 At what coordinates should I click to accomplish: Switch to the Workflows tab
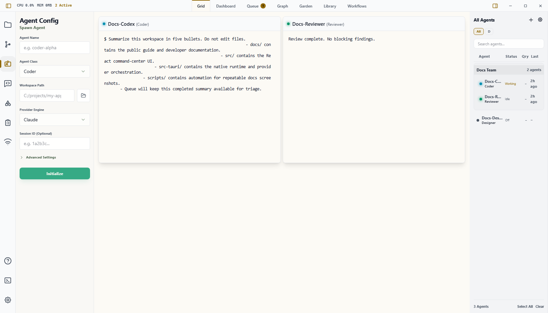[357, 6]
